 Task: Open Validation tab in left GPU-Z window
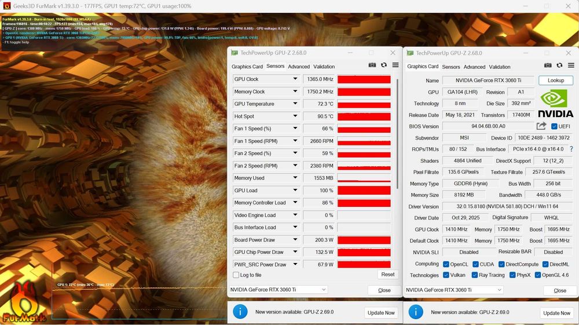[324, 67]
